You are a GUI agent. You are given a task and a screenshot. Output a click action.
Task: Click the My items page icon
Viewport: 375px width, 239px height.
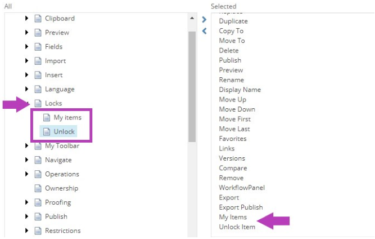click(47, 117)
